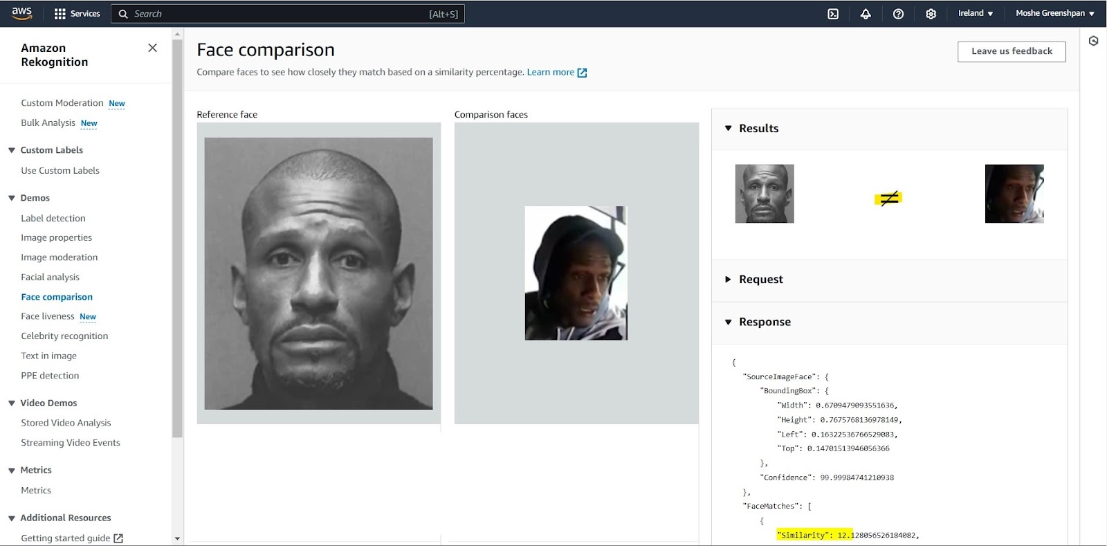Click the "SourceImageFace" key in JSON
1107x546 pixels.
pos(781,376)
